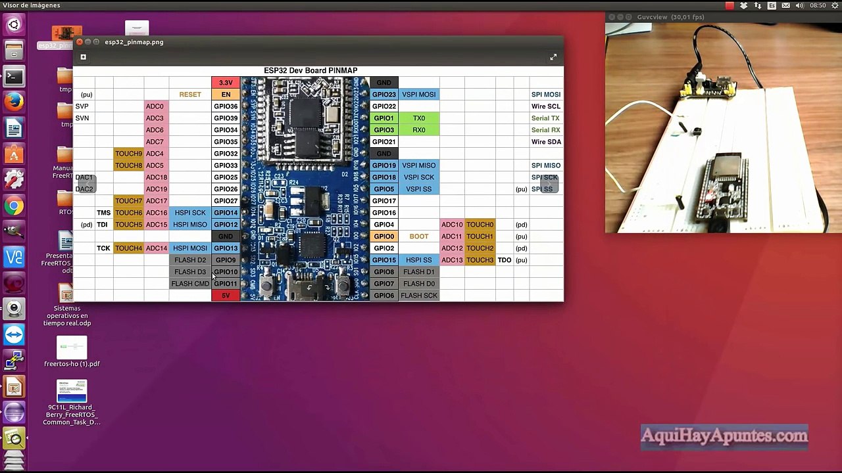Open LibreOffice Writer in the launcher

pos(14,128)
